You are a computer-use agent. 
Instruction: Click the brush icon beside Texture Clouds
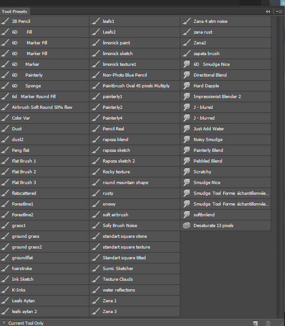click(x=96, y=279)
